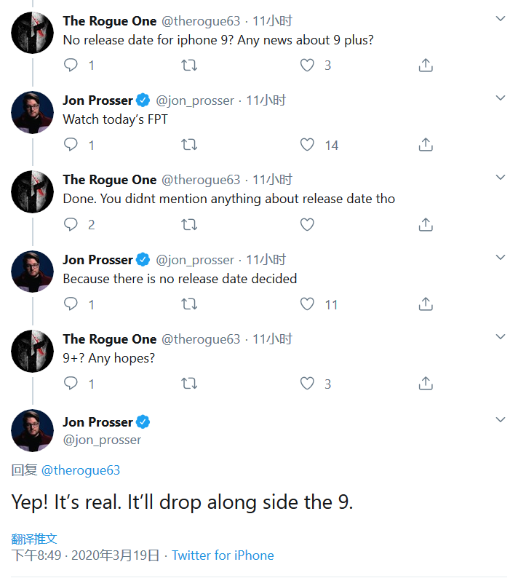Click the Twitter for iPhone source link
The image size is (518, 578).
[x=223, y=555]
